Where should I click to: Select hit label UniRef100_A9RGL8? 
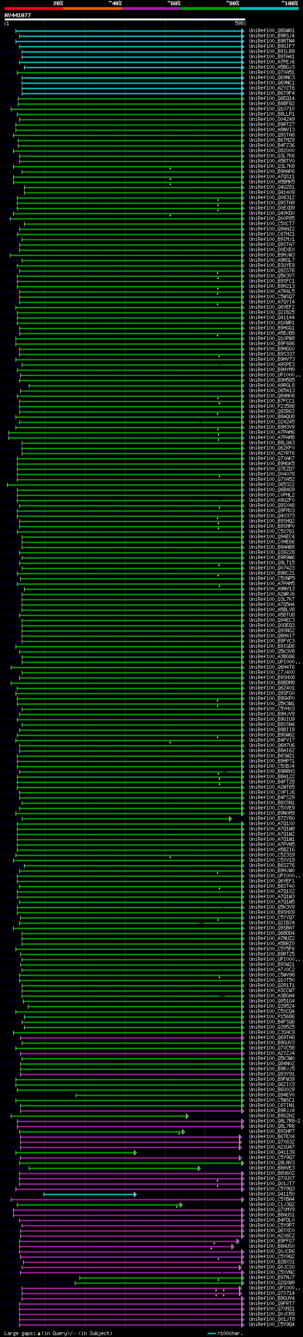tap(272, 385)
